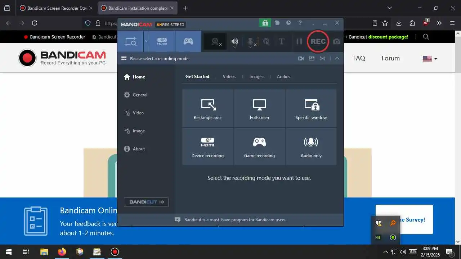461x259 pixels.
Task: Click the video camera icon in status bar
Action: (x=301, y=58)
